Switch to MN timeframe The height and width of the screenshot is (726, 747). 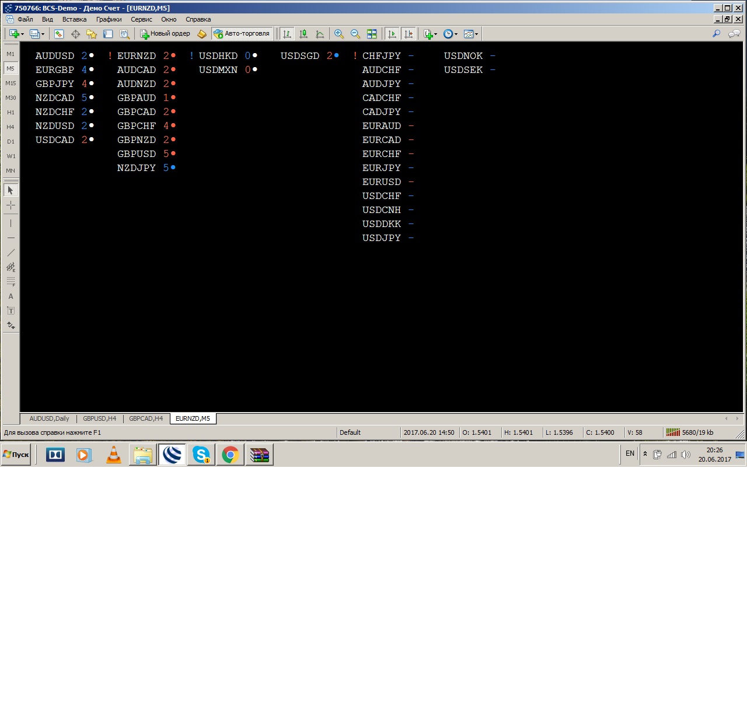pyautogui.click(x=11, y=171)
